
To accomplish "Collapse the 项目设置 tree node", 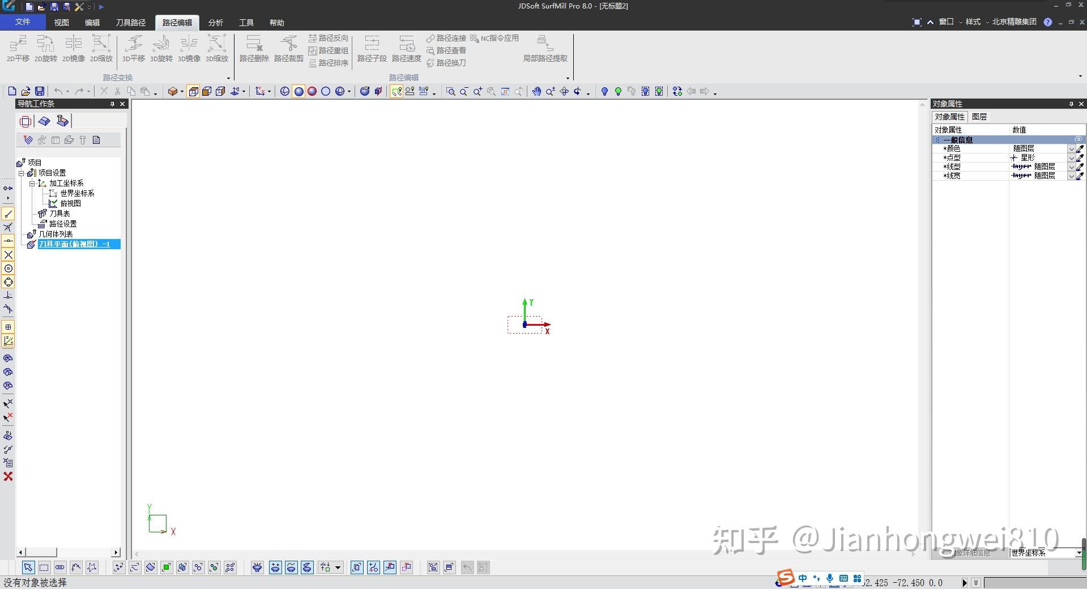I will tap(22, 173).
